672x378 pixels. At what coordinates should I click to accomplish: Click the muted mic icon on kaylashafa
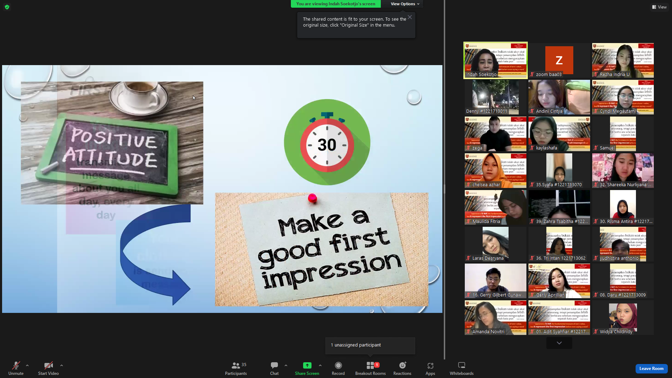click(x=532, y=148)
